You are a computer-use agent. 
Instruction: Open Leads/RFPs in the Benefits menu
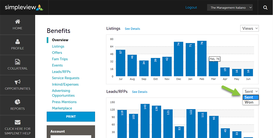(x=61, y=72)
